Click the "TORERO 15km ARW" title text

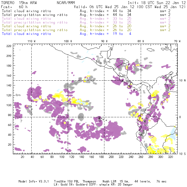click(x=19, y=3)
